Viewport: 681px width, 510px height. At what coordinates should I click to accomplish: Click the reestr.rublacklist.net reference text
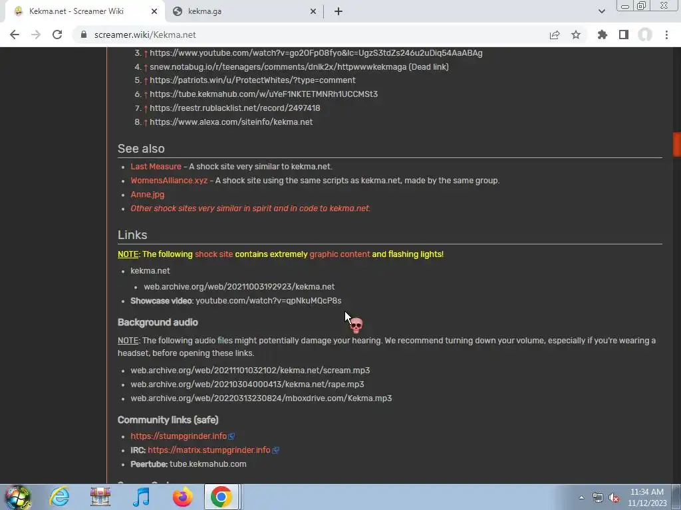(x=235, y=108)
